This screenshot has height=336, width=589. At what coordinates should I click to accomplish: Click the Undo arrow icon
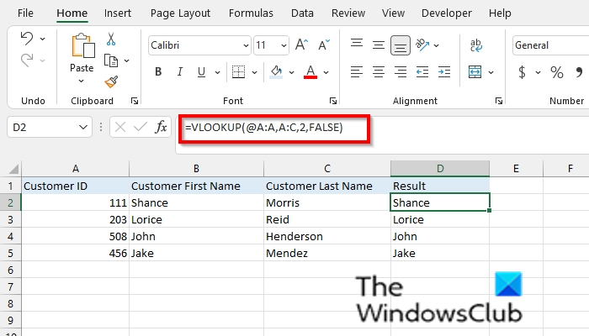coord(27,39)
